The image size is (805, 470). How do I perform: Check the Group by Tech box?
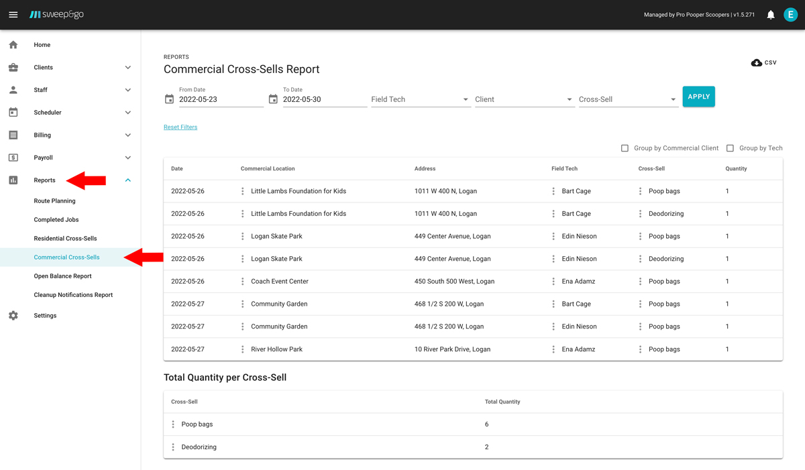(730, 148)
